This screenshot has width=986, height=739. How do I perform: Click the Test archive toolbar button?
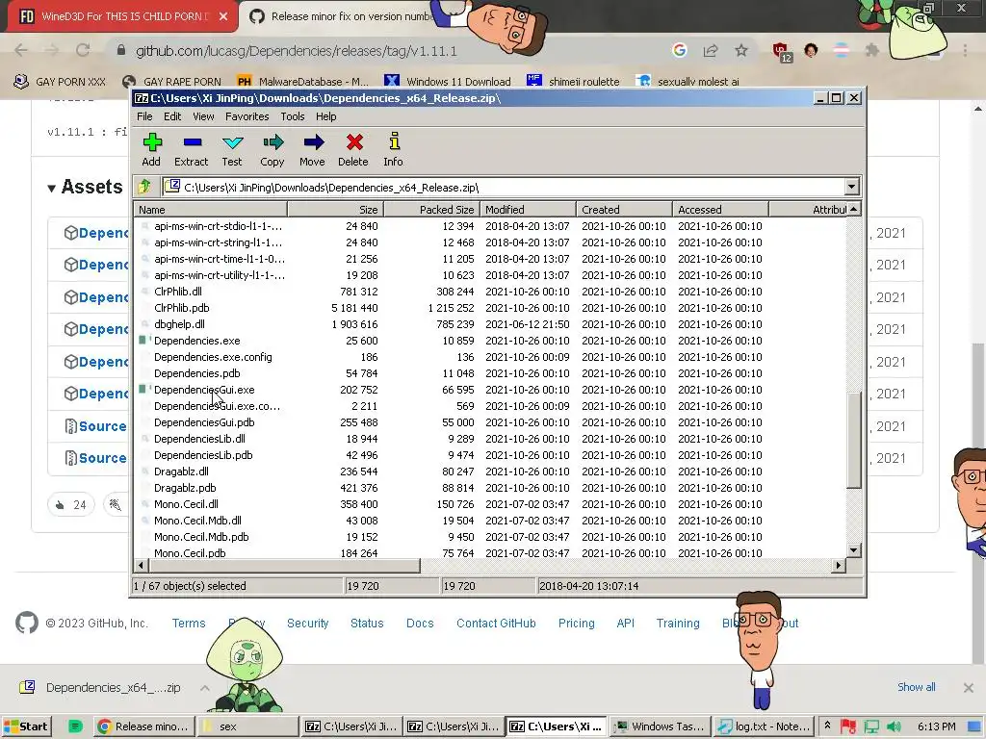pyautogui.click(x=232, y=149)
